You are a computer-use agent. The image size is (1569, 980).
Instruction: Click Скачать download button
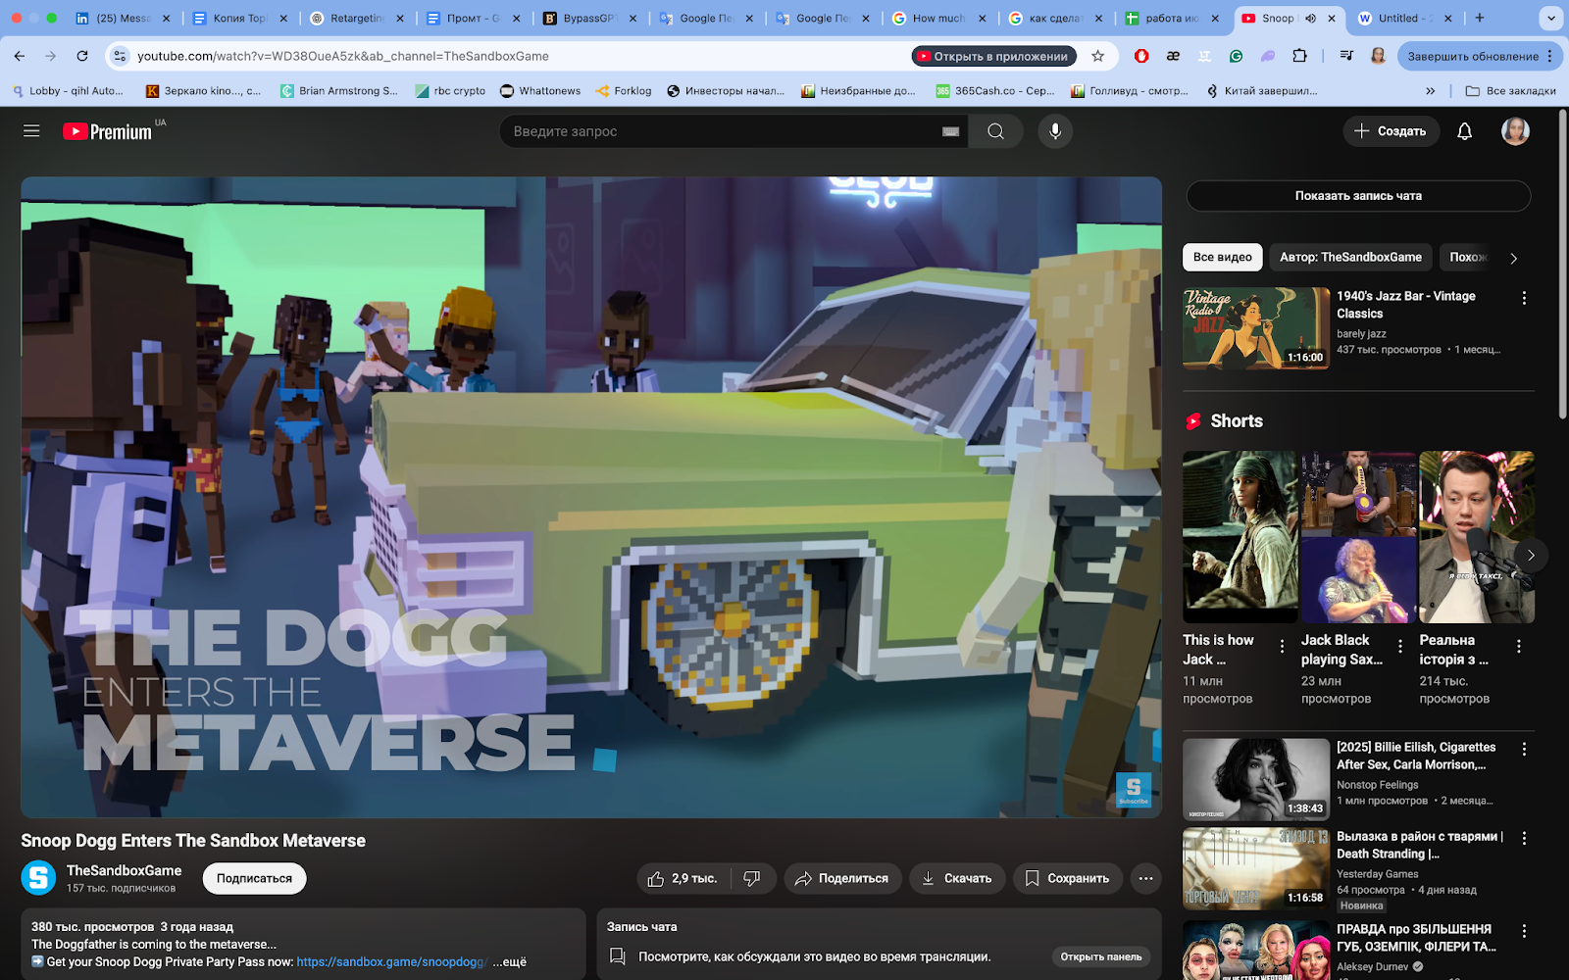[x=957, y=879]
